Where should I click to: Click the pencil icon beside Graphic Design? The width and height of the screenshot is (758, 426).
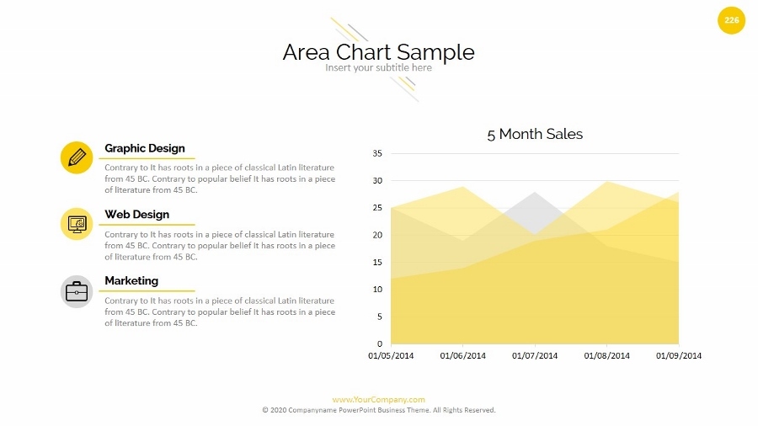point(77,157)
